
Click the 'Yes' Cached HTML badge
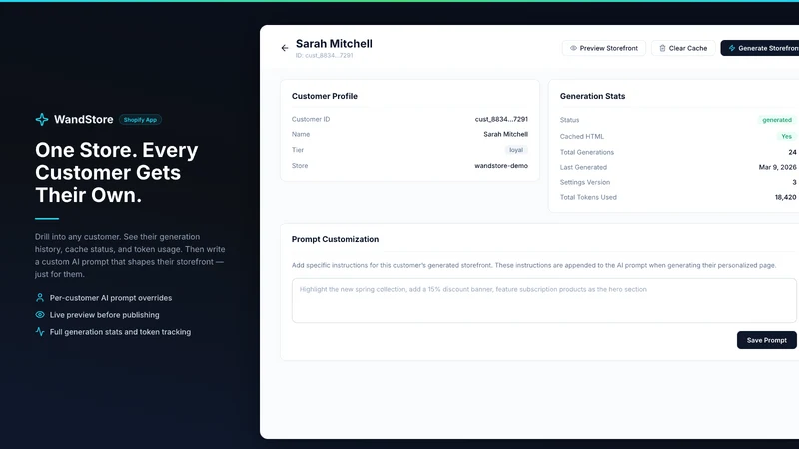click(x=786, y=136)
